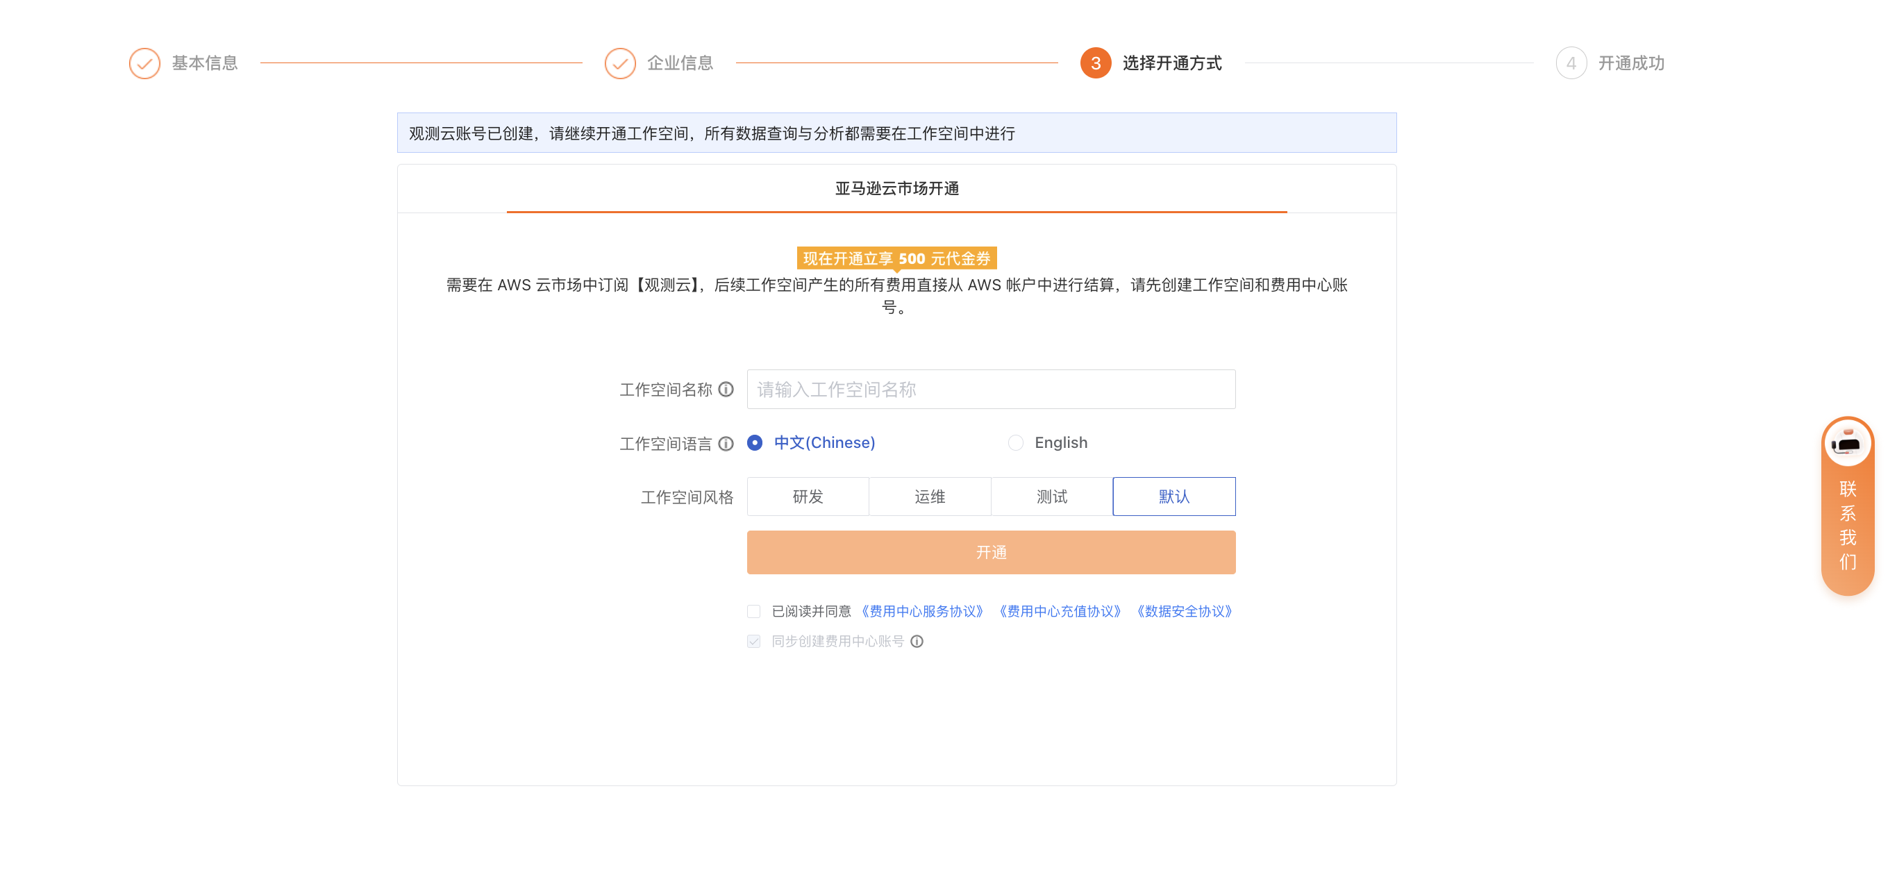Click 企业信息 step label
Screen dimensions: 1897x875
pyautogui.click(x=680, y=63)
